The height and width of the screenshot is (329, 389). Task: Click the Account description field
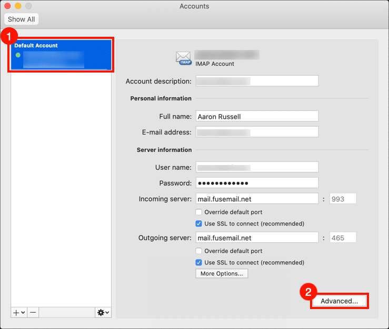tap(257, 81)
